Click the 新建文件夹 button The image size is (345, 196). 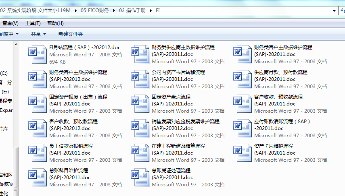(x=71, y=34)
